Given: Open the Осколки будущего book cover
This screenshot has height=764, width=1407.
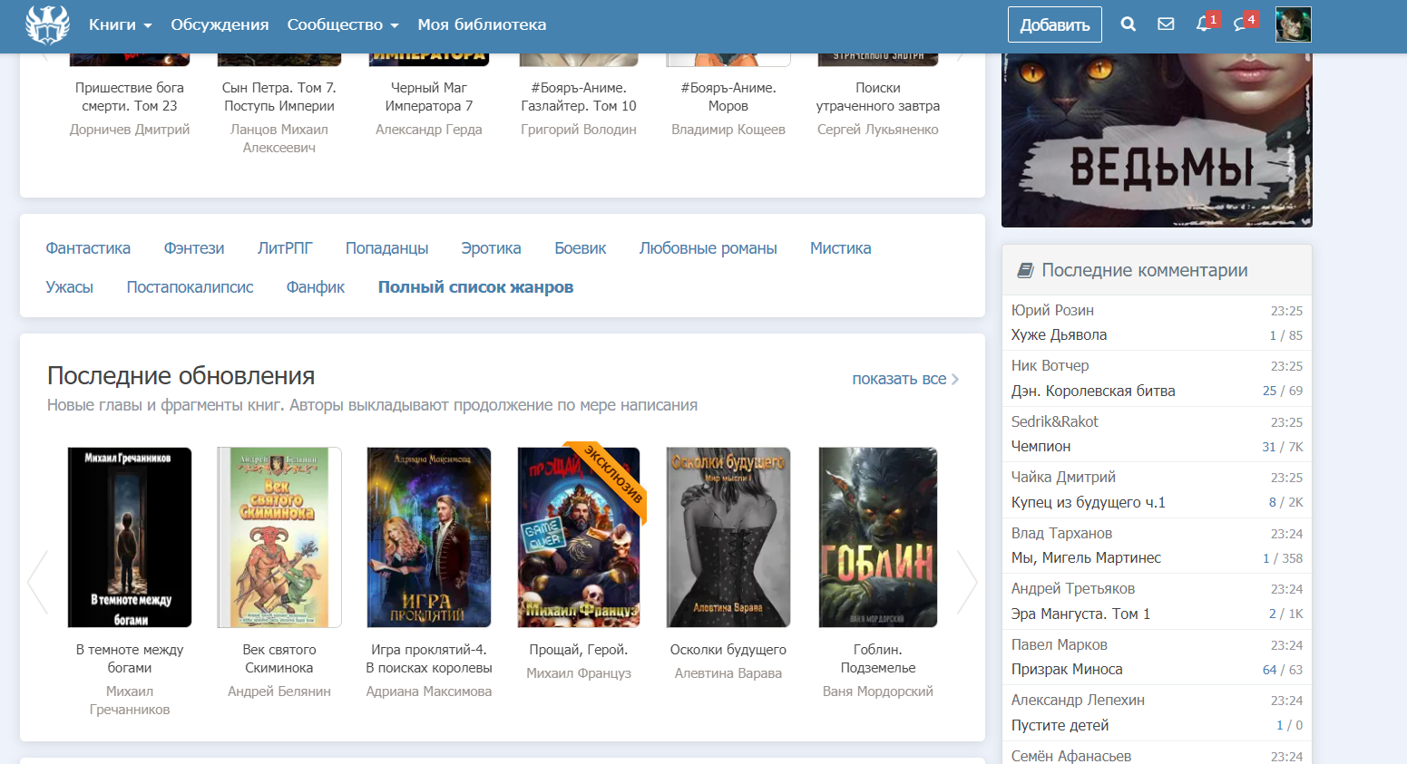Looking at the screenshot, I should [x=728, y=537].
